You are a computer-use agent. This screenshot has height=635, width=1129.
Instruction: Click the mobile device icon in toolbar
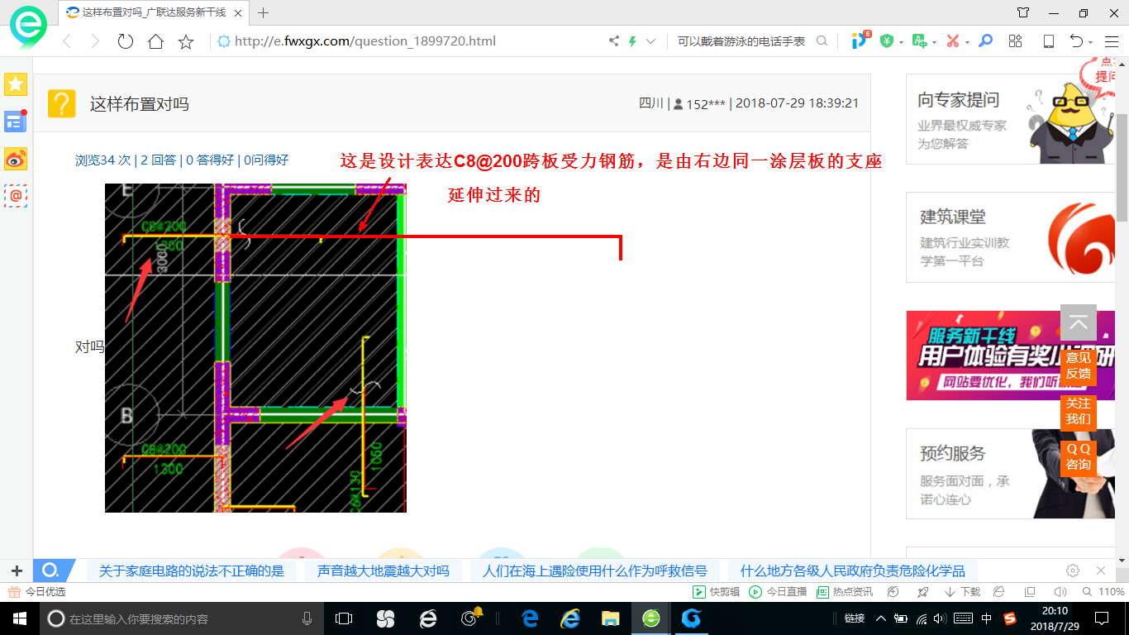1048,41
